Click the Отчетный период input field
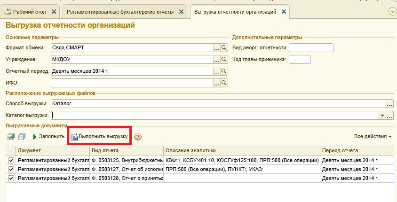 coord(132,71)
